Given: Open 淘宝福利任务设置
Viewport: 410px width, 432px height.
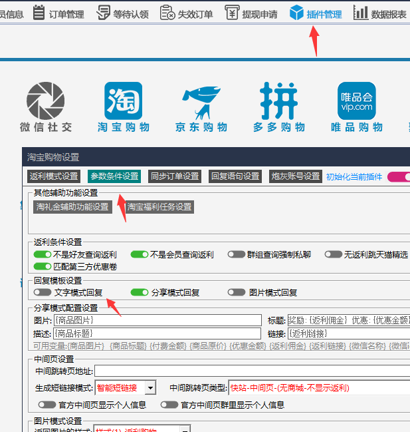Looking at the screenshot, I should click(x=159, y=207).
